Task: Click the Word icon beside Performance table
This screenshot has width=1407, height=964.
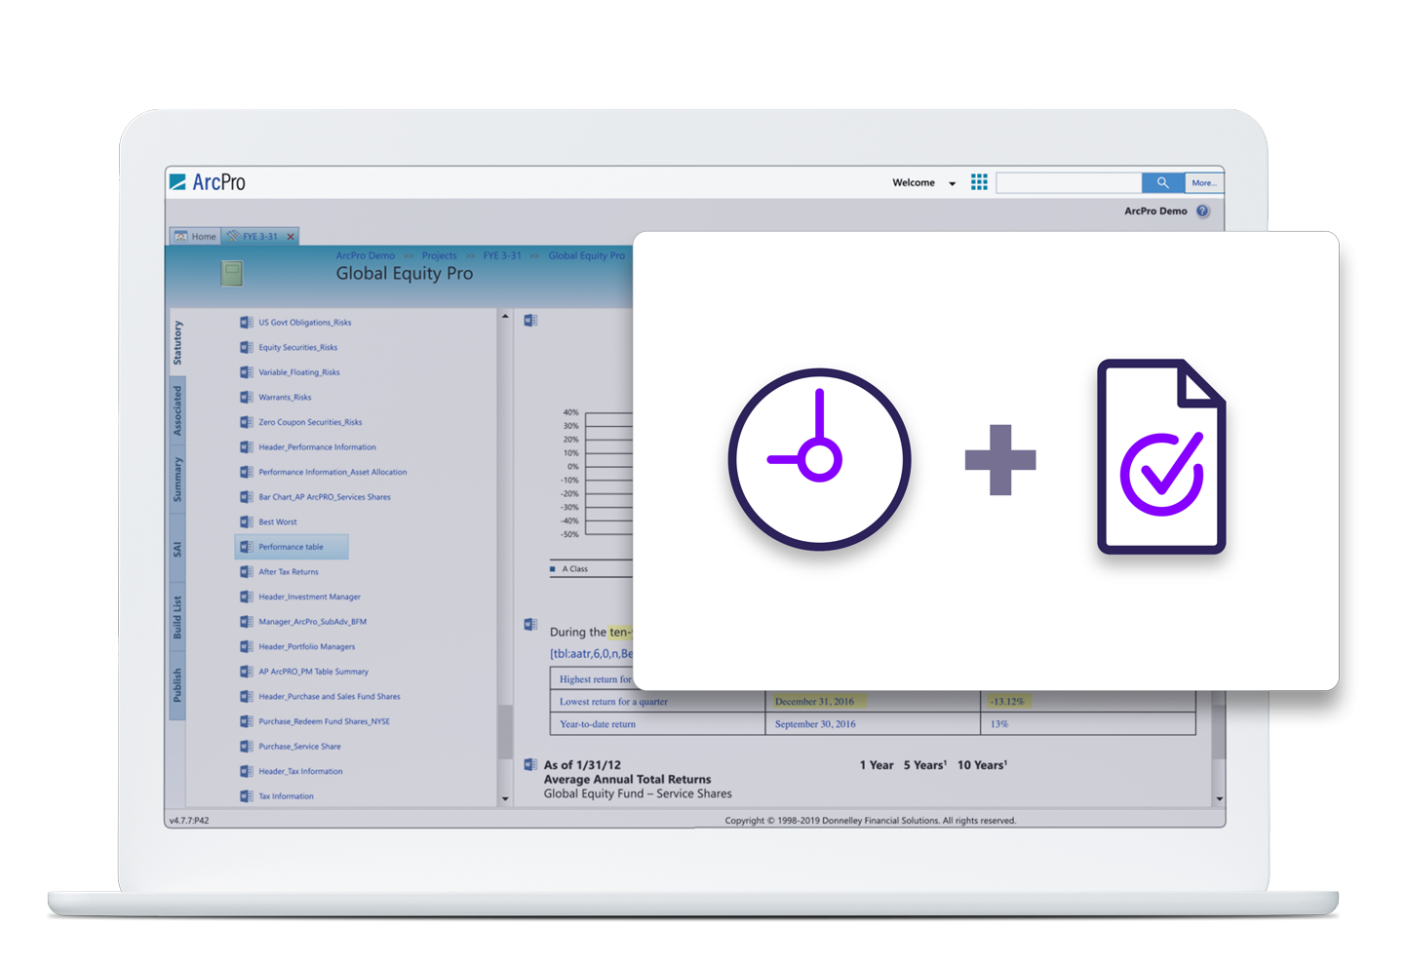Action: pyautogui.click(x=247, y=547)
